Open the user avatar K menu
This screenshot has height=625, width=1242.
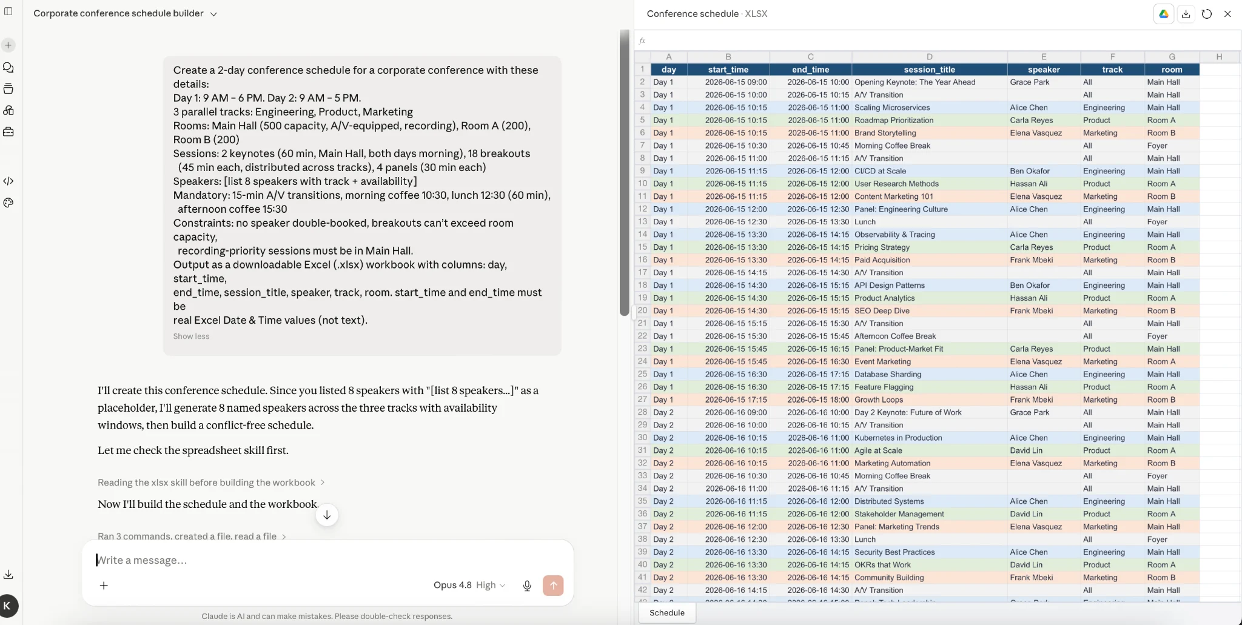click(x=8, y=606)
